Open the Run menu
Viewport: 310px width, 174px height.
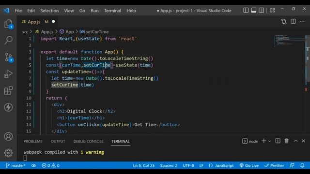click(94, 11)
